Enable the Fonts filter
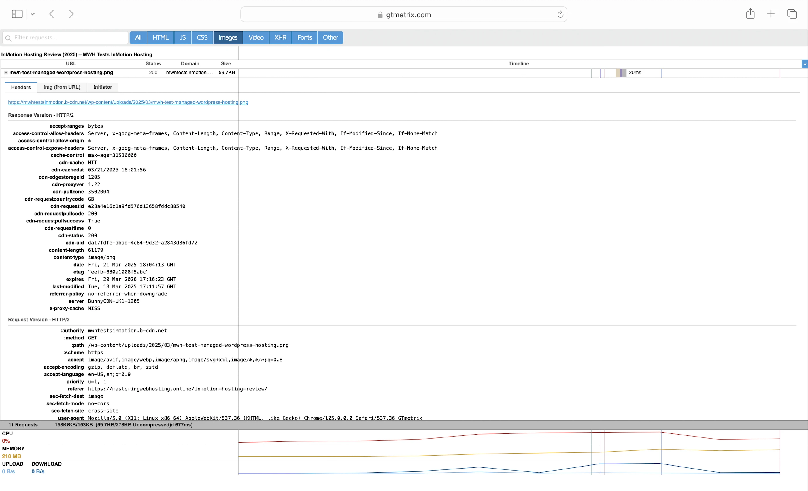The width and height of the screenshot is (808, 491). (304, 38)
